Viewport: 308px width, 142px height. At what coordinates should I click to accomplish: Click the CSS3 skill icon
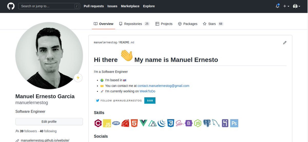[170, 123]
